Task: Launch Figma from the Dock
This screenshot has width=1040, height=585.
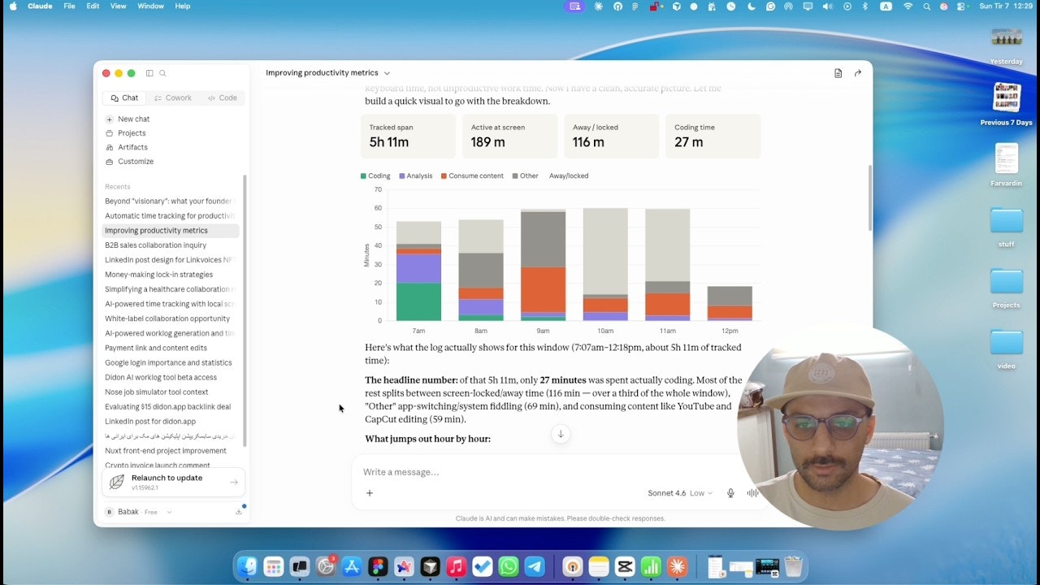Action: (378, 566)
